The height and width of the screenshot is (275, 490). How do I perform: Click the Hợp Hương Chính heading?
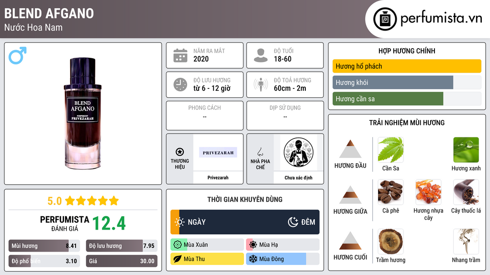[407, 51]
